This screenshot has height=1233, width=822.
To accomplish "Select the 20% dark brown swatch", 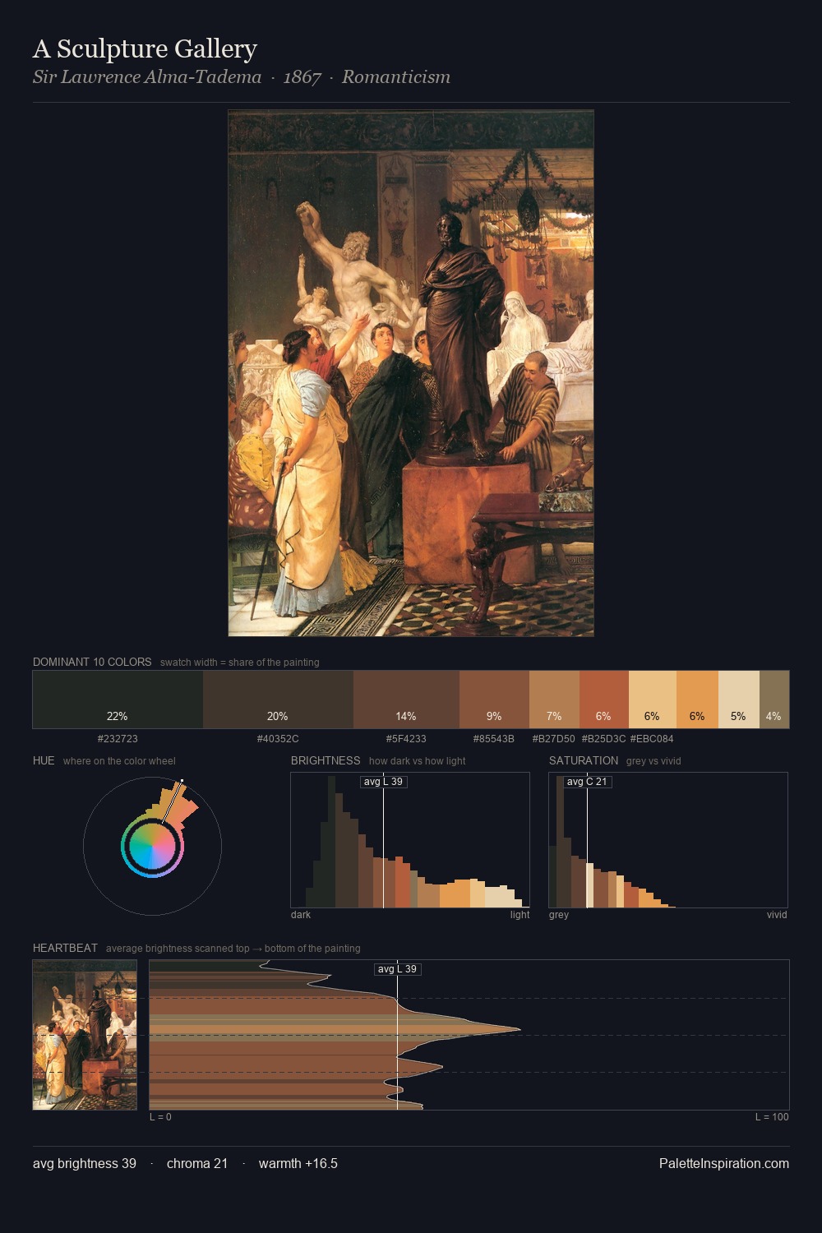I will click(x=278, y=700).
